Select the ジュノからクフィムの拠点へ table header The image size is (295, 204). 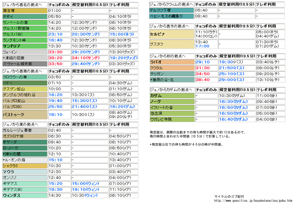pos(171,4)
